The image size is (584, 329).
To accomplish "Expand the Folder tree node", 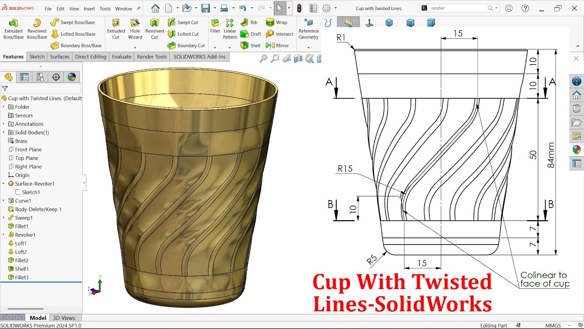I will click(4, 107).
